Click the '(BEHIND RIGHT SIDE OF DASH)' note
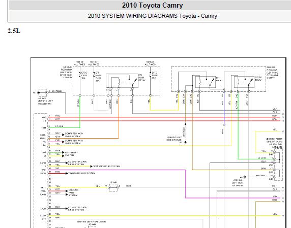The width and height of the screenshot is (291, 228). click(274, 140)
